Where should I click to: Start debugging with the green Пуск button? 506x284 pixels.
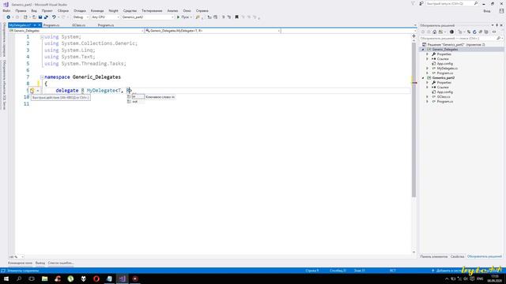[183, 17]
